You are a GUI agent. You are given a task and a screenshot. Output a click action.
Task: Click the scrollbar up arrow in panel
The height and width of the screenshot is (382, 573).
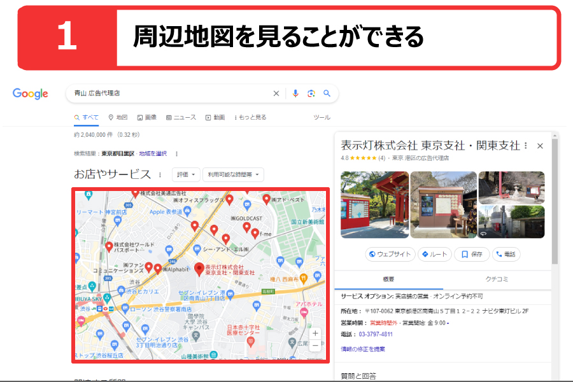point(555,136)
